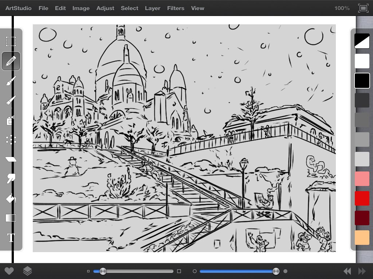373x279 pixels.
Task: Click the brush size slider handle
Action: [103, 271]
